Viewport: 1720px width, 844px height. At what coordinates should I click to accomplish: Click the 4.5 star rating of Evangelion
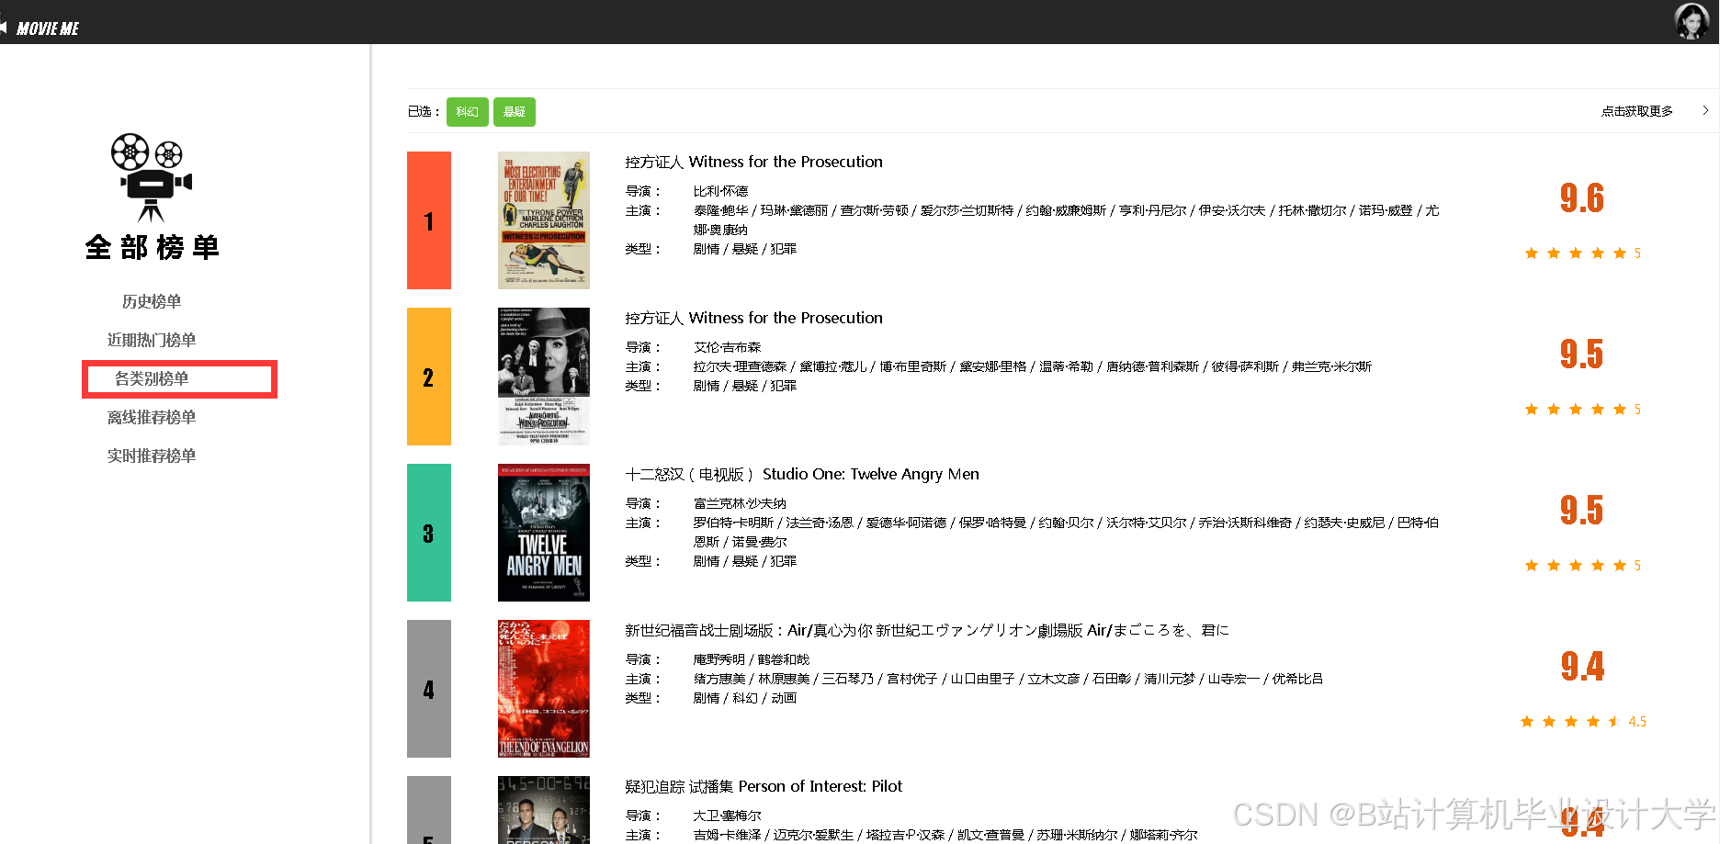1582,722
